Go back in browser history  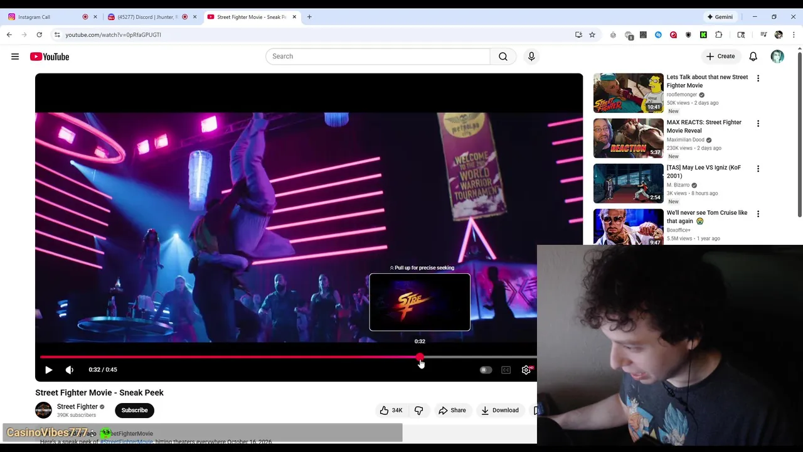point(9,35)
